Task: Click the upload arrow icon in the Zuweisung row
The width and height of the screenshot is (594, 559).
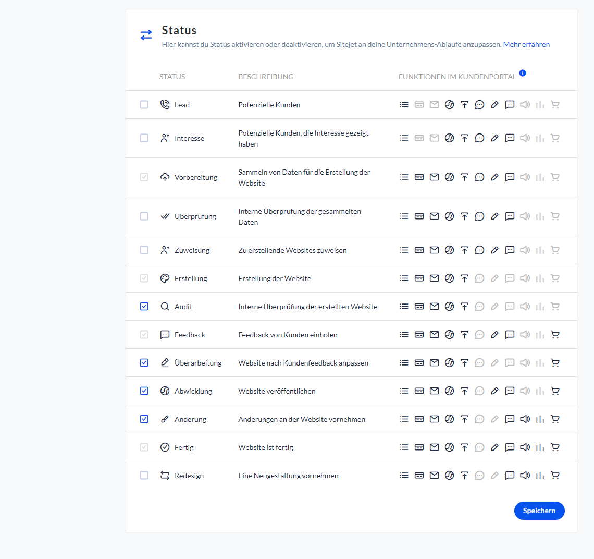Action: 464,250
